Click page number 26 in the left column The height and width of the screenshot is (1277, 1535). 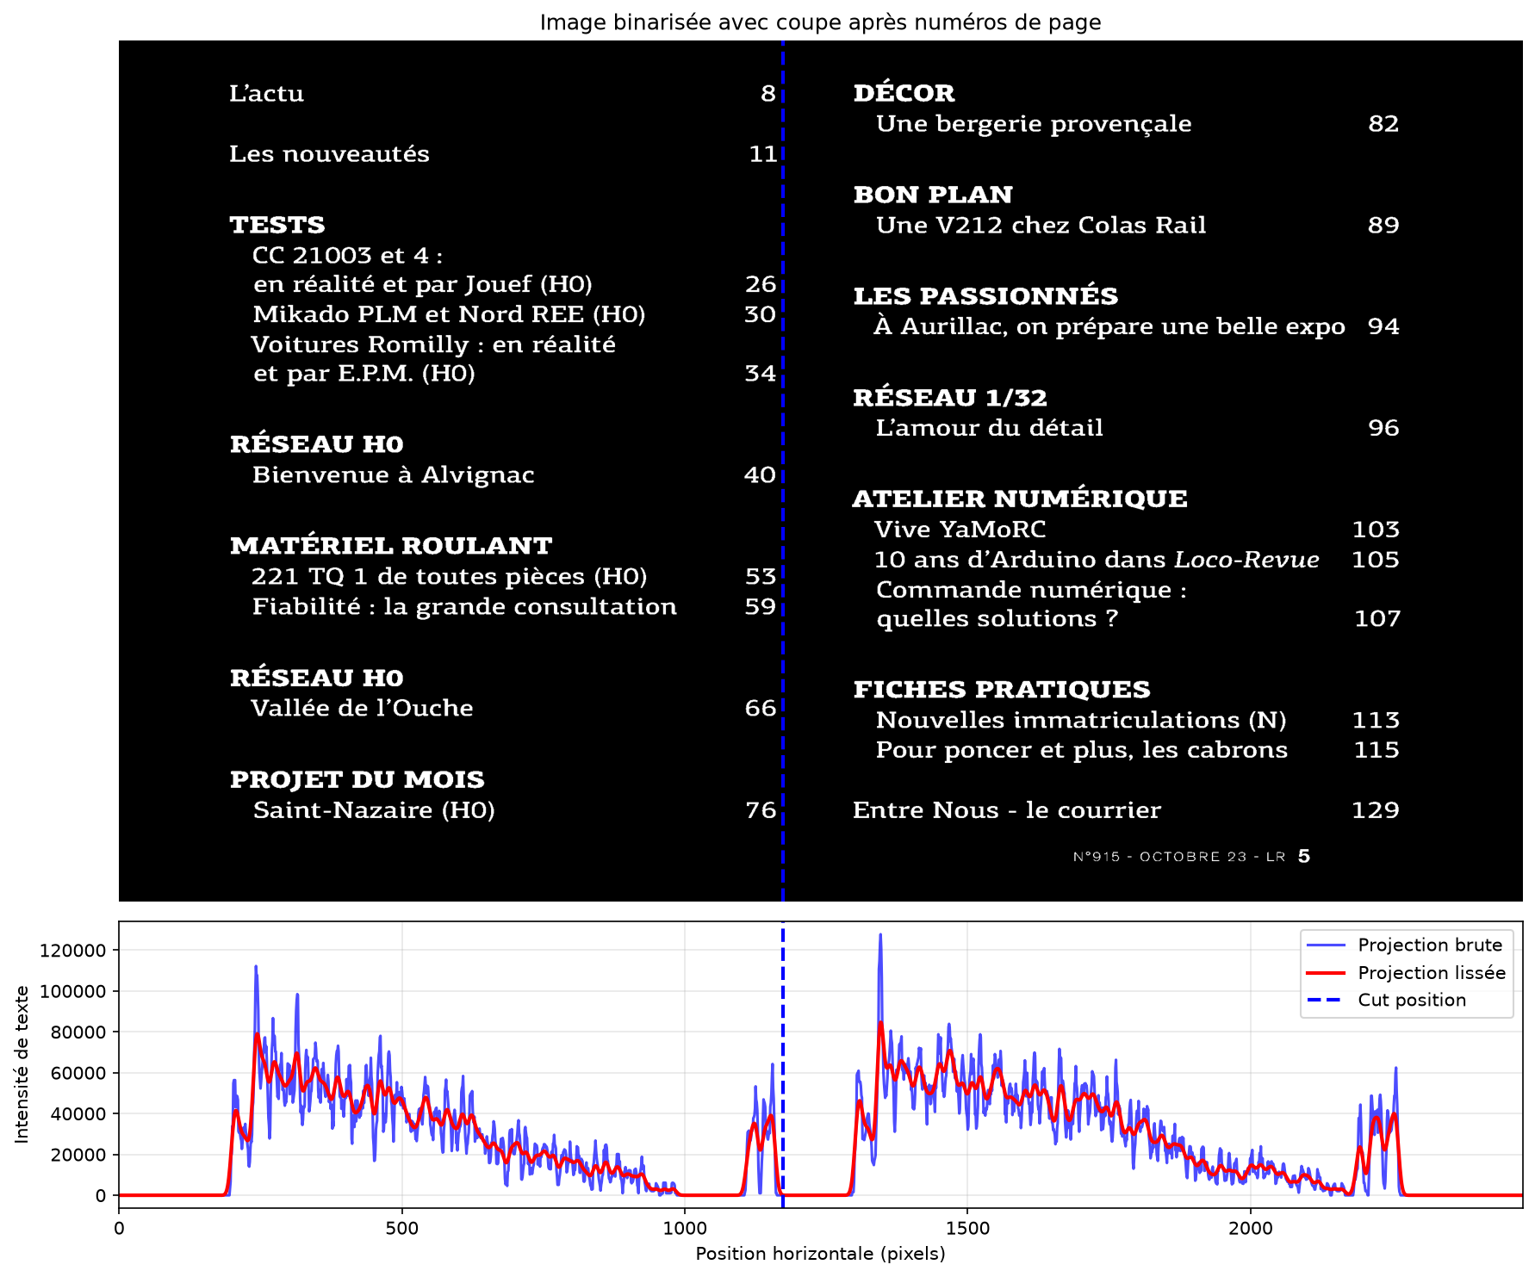[x=761, y=284]
